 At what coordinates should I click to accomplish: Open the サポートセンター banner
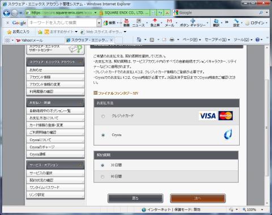(x=56, y=49)
